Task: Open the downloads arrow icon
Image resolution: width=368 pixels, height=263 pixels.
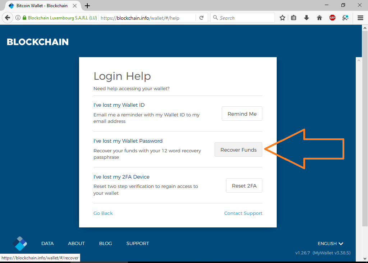Action: tap(307, 18)
